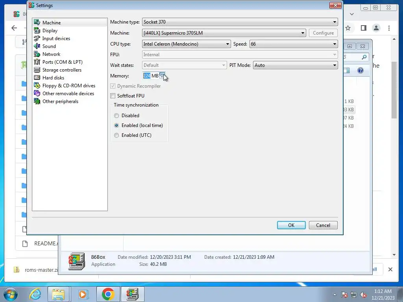
Task: Toggle Chrome side panel icon
Action: point(363,28)
